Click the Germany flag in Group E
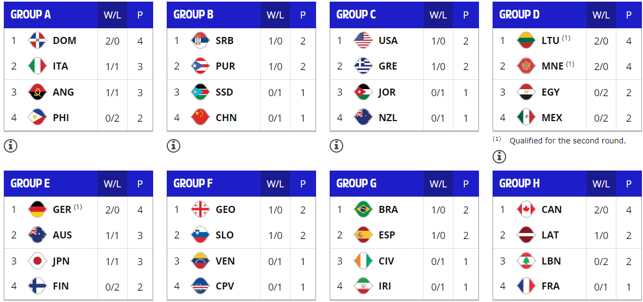The height and width of the screenshot is (302, 643). coord(37,210)
